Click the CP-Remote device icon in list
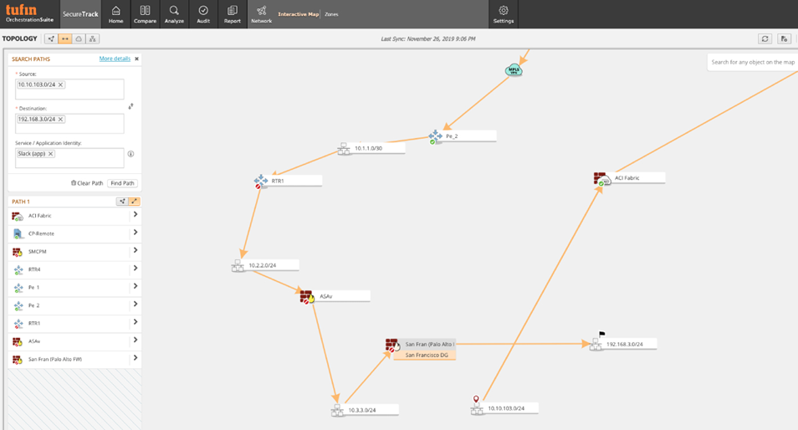Viewport: 798px width, 430px height. coord(18,233)
